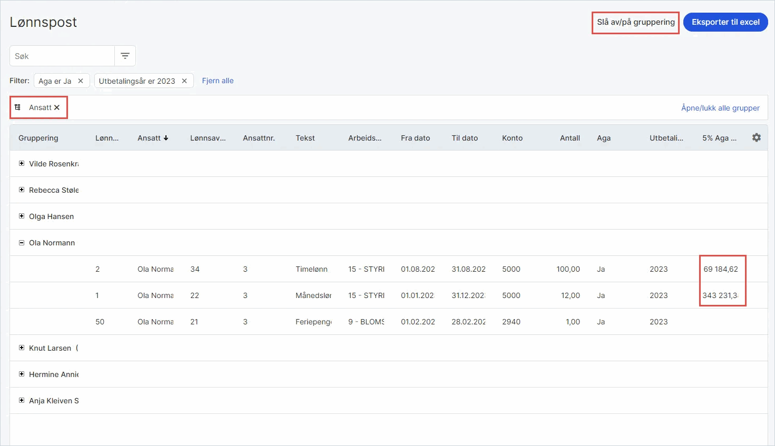Remove the 'Utbetalingsår er 2023' filter chip

pyautogui.click(x=184, y=81)
